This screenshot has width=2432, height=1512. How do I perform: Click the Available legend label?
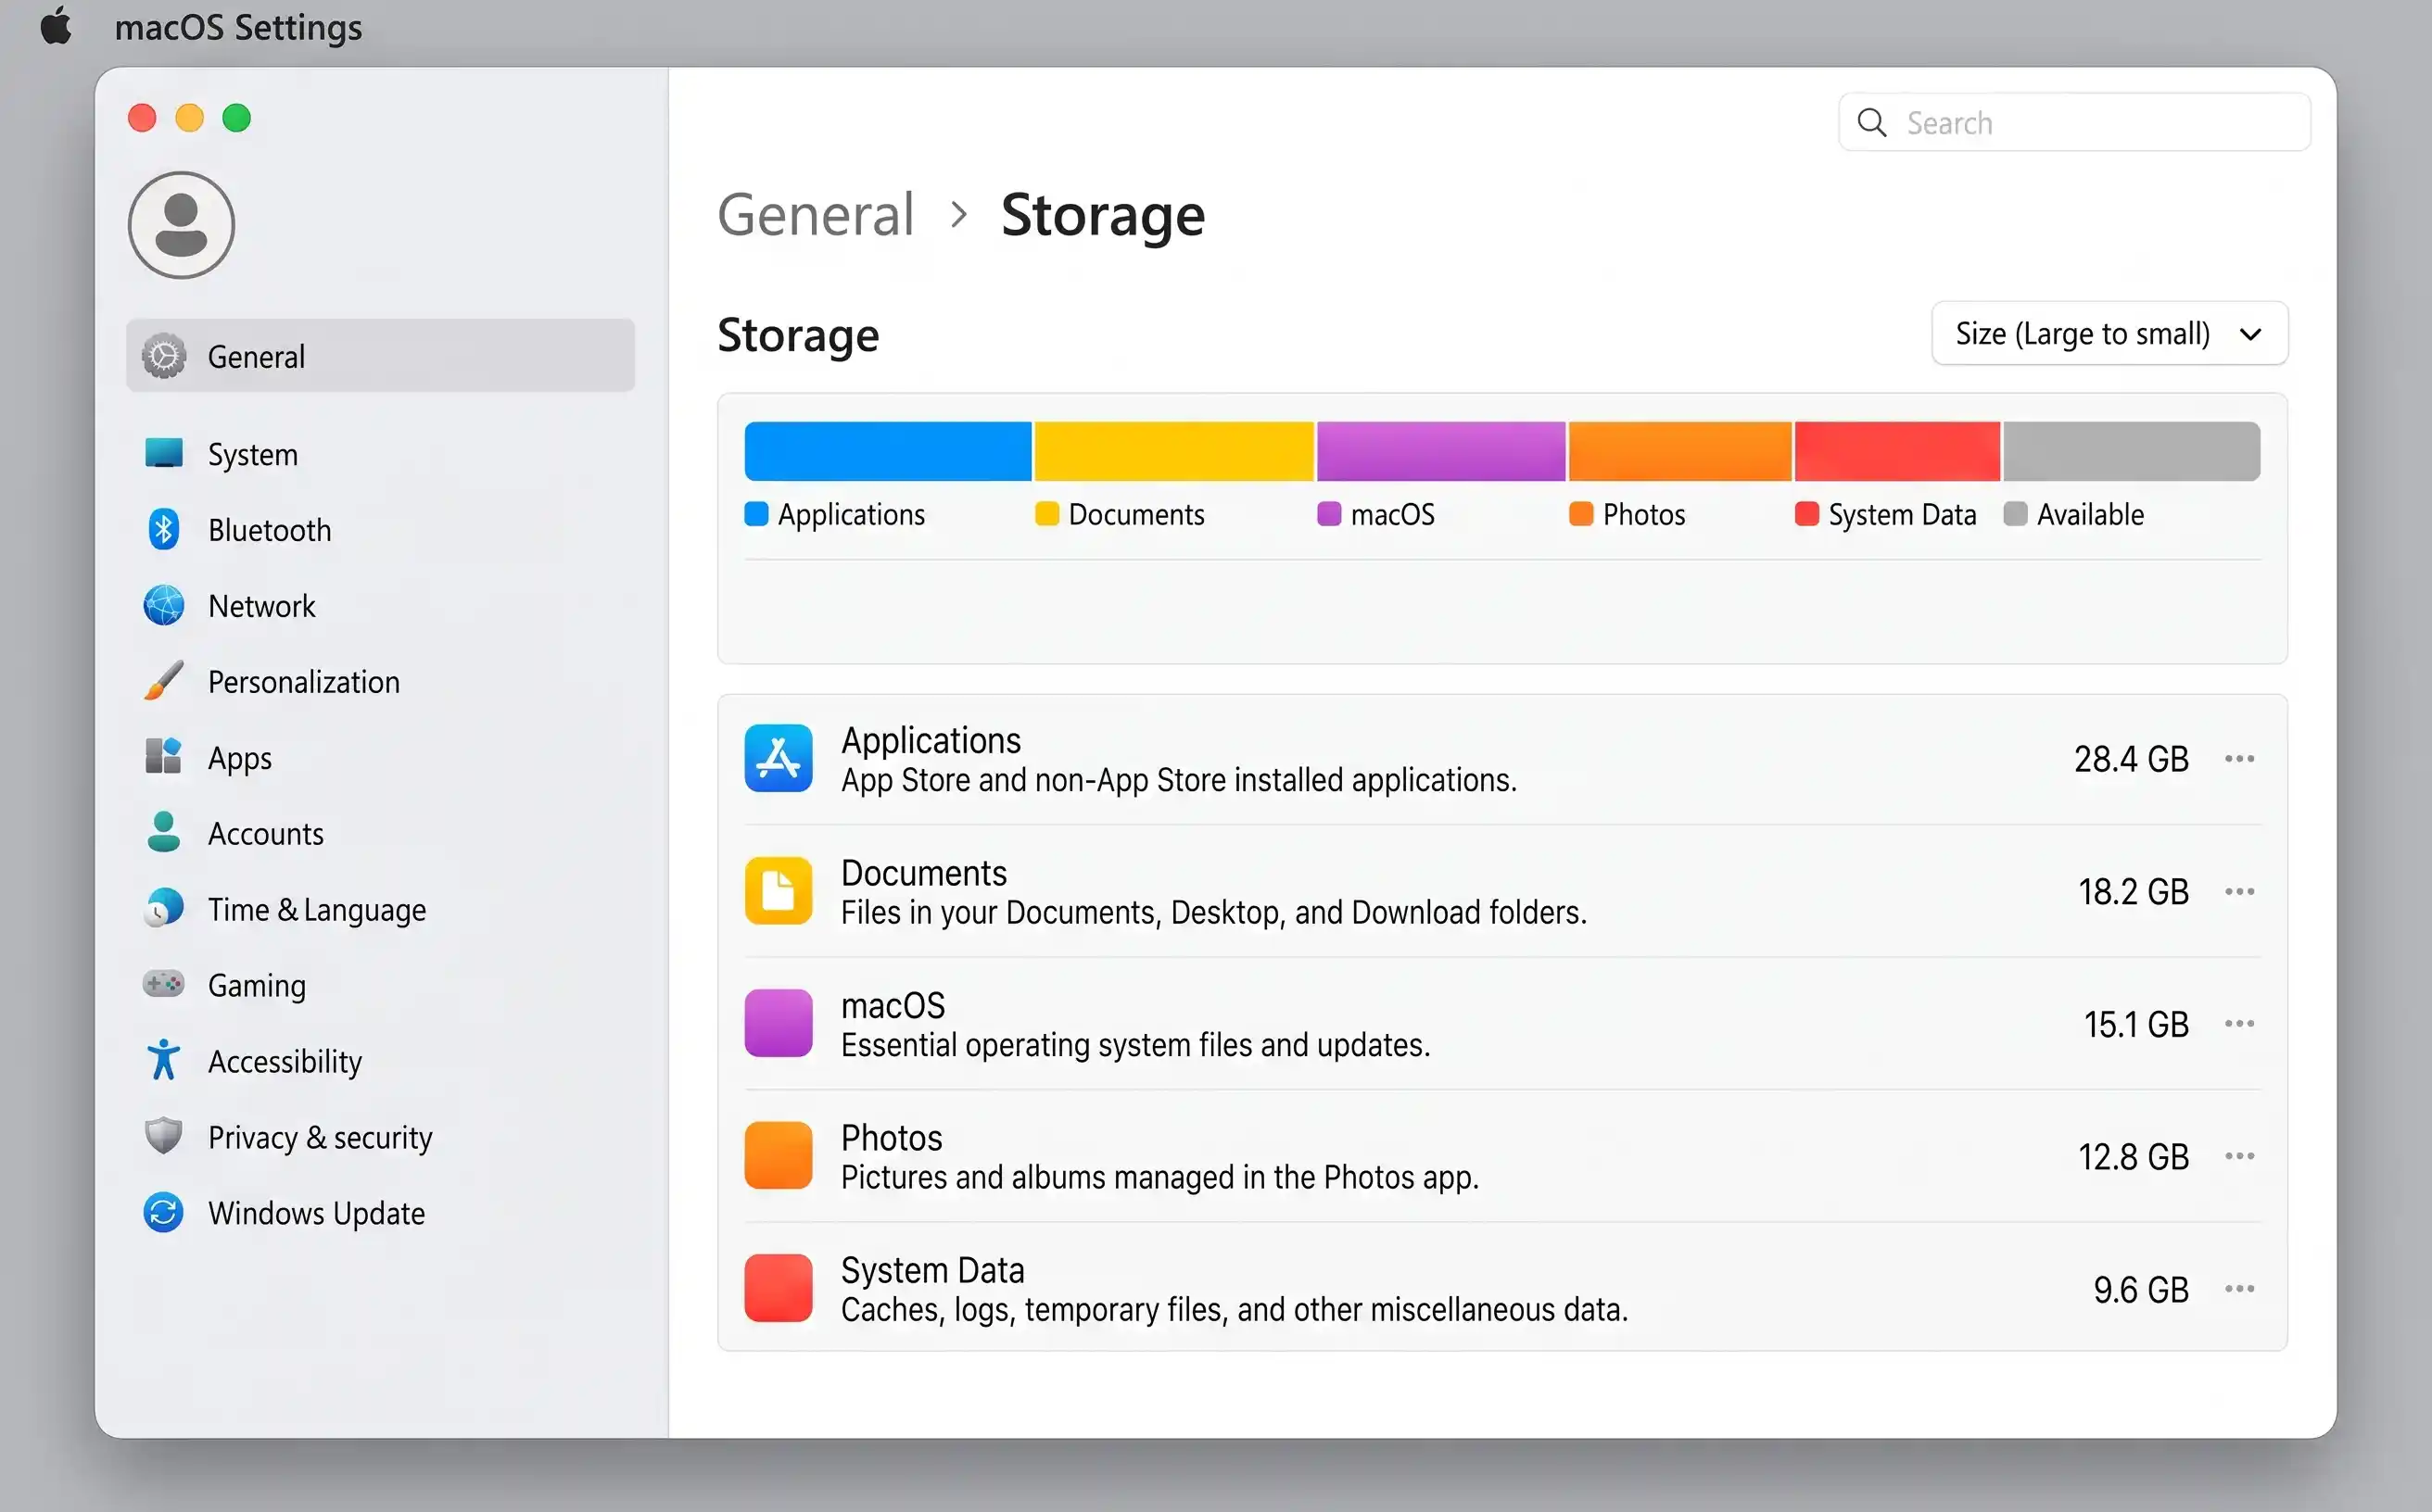2091,514
